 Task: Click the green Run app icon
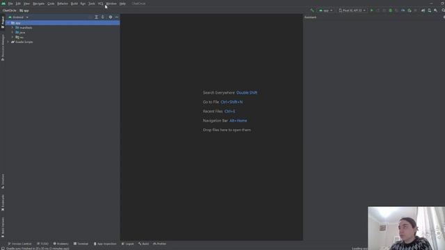[x=372, y=10]
